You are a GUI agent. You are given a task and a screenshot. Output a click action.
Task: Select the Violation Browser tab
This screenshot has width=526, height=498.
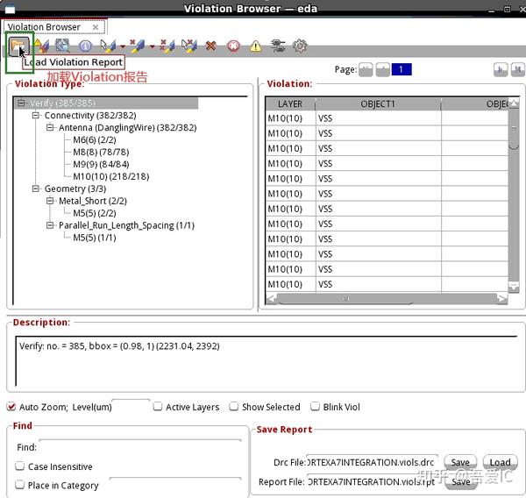(44, 27)
